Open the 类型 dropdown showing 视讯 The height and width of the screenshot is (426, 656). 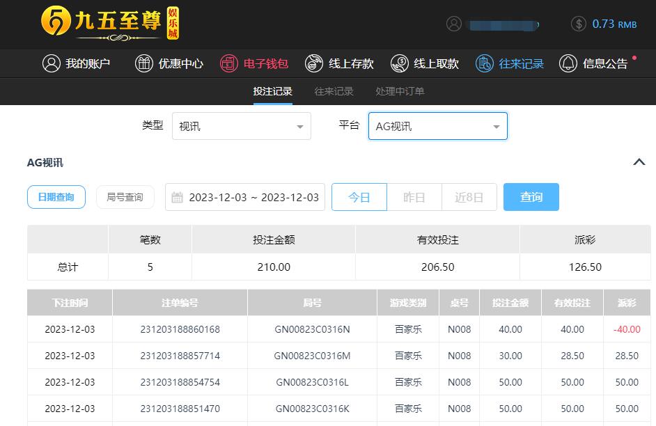coord(241,127)
